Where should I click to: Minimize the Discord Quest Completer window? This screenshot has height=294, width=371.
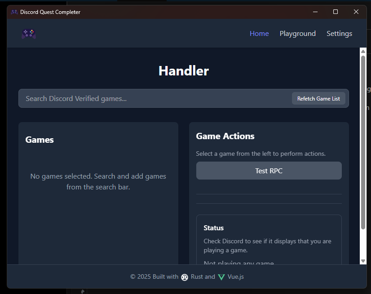315,12
